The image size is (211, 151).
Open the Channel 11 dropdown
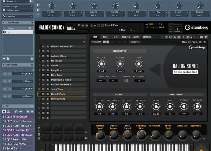tap(16, 1)
